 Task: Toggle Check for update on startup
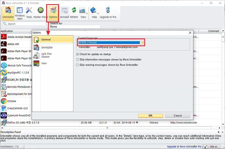[77, 54]
